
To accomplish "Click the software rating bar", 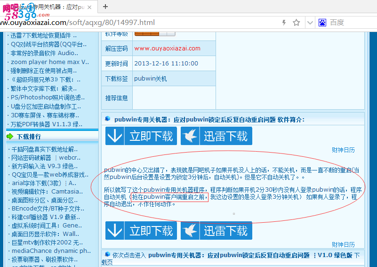I will (155, 34).
